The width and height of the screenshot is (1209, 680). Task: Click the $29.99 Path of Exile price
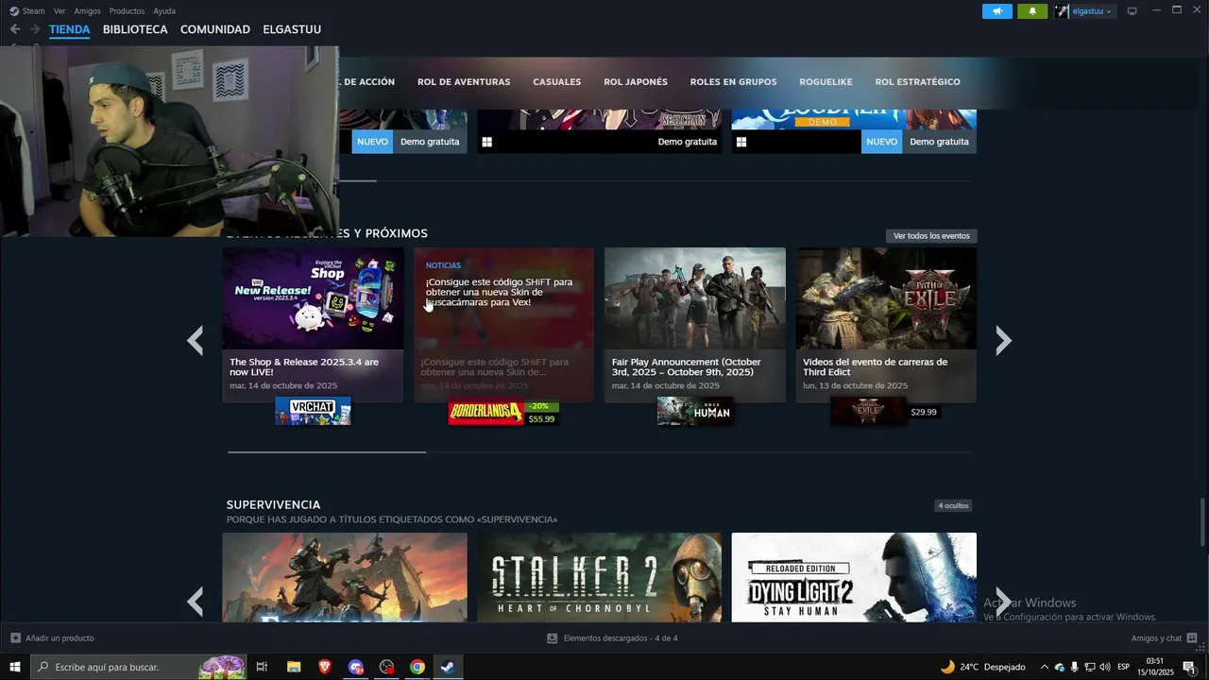coord(924,413)
